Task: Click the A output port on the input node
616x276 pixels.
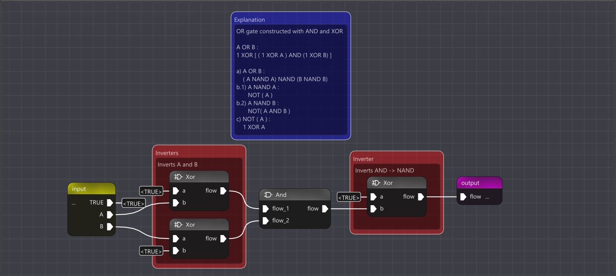Action: click(110, 215)
